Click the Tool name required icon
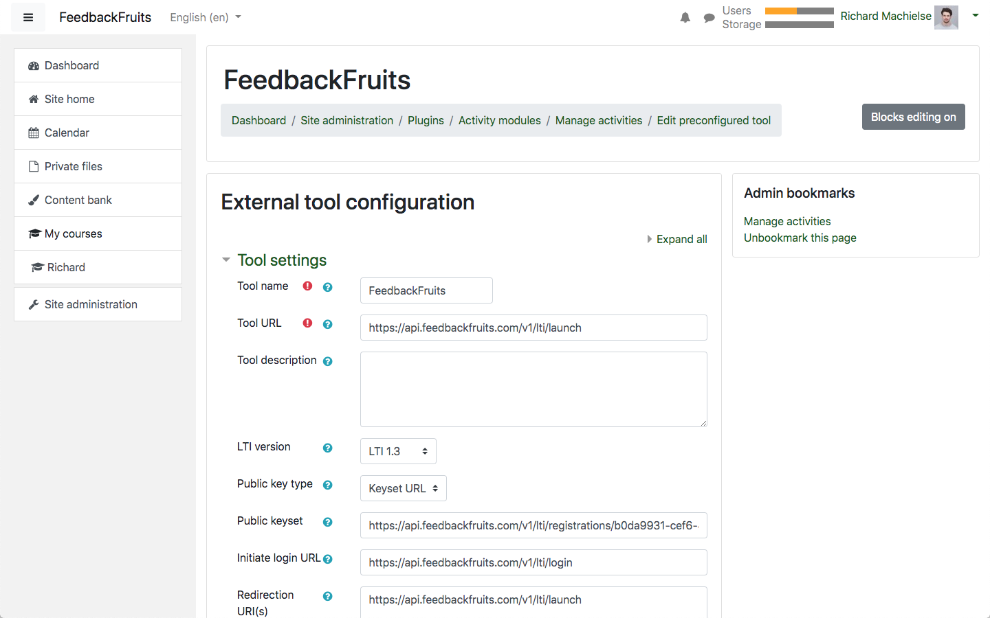Screen dimensions: 990x618 point(307,286)
